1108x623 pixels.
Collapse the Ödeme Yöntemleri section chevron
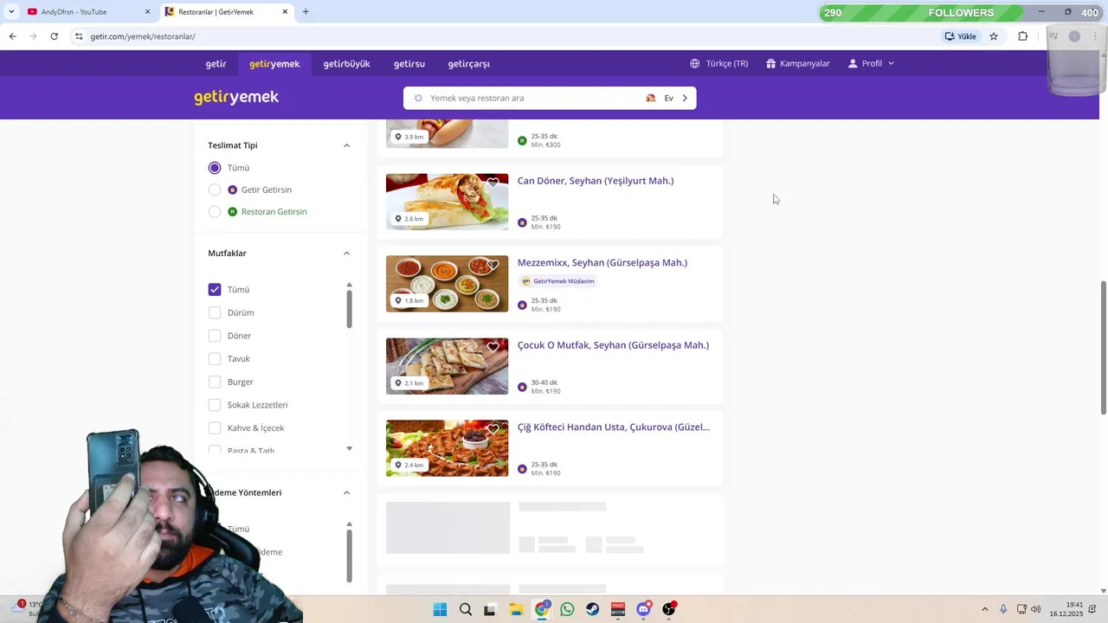[346, 492]
